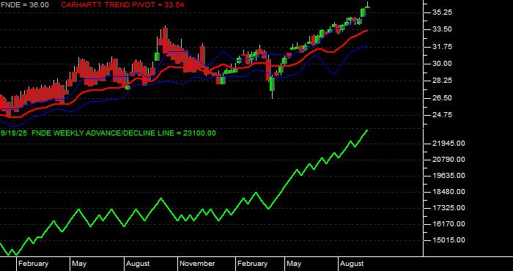
Task: Click the long green candlestick with the lowest wick near 26.50
Action: coord(272,84)
